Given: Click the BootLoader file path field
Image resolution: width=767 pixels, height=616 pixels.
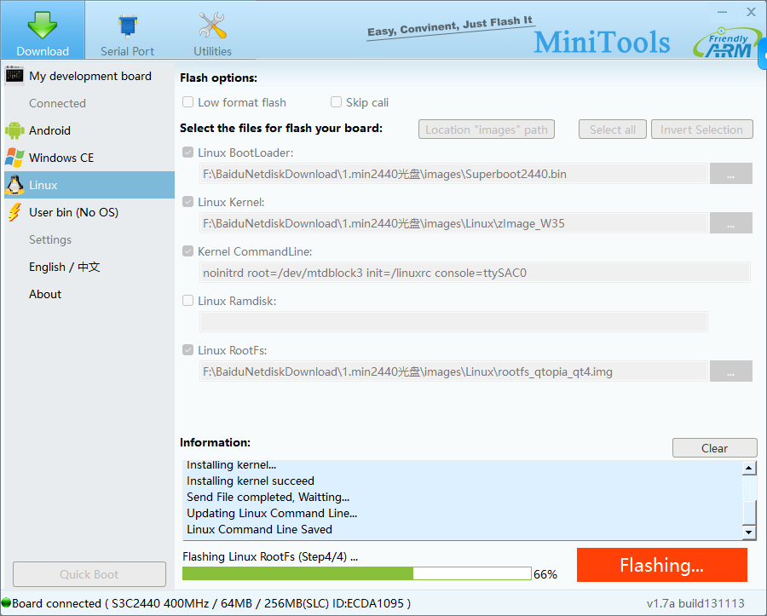Looking at the screenshot, I should [453, 174].
